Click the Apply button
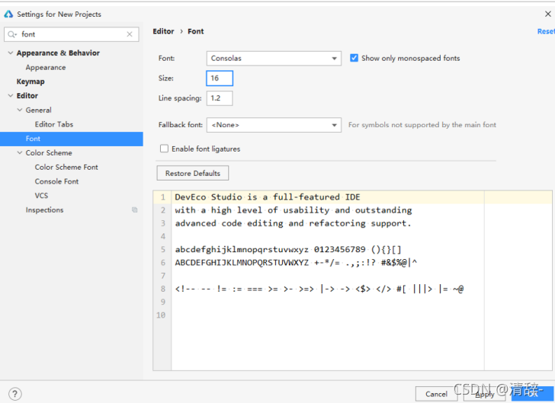This screenshot has height=403, width=555. (485, 394)
